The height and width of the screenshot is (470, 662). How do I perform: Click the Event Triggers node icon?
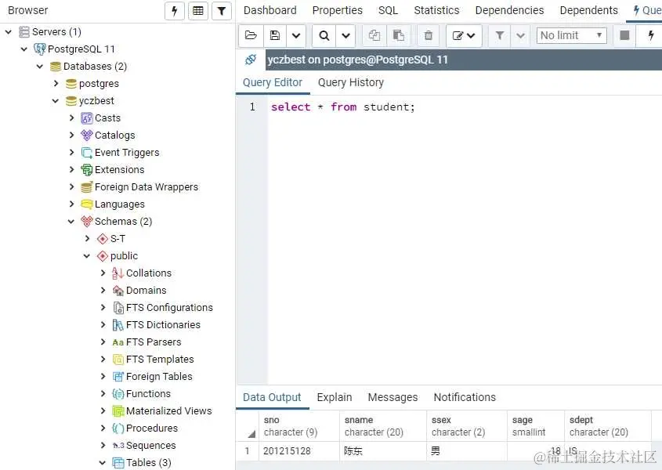(86, 153)
